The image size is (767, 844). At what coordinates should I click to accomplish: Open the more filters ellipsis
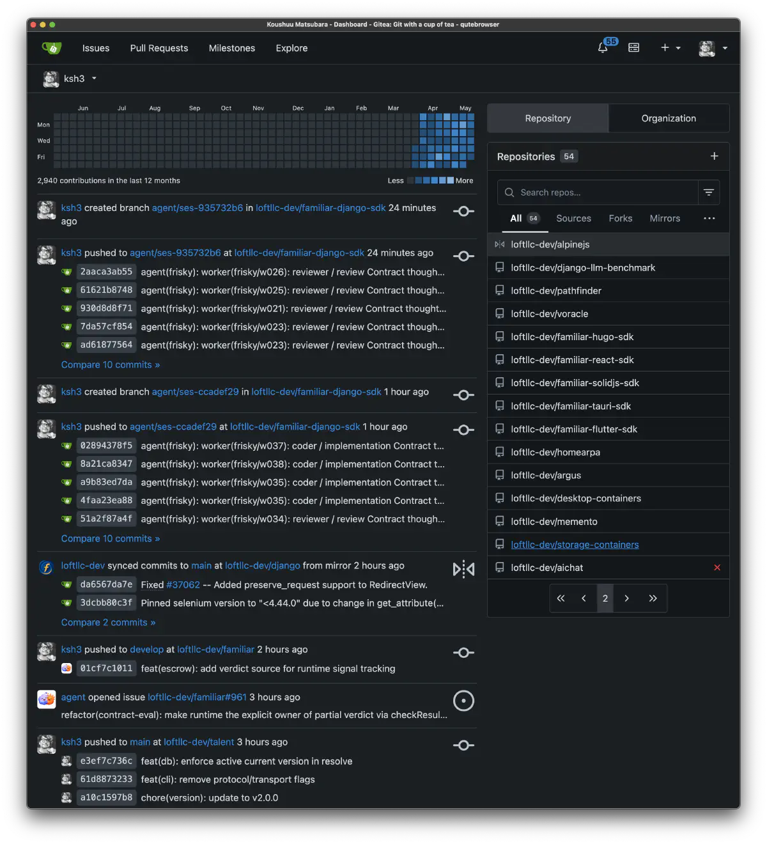pyautogui.click(x=709, y=218)
